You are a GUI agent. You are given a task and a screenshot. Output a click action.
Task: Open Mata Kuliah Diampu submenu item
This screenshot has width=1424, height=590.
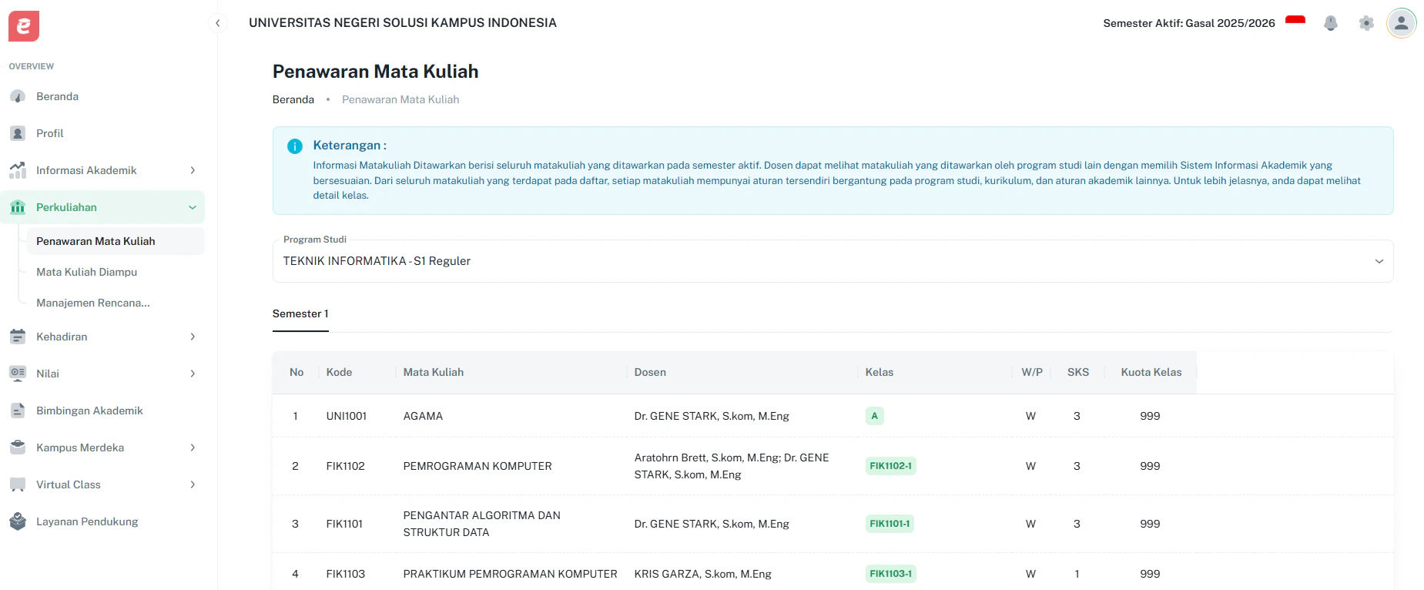click(x=116, y=272)
